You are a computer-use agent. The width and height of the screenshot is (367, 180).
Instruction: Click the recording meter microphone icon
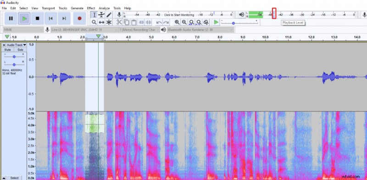point(119,15)
